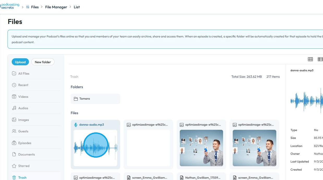Navigate to File Manager breadcrumb

(x=56, y=7)
